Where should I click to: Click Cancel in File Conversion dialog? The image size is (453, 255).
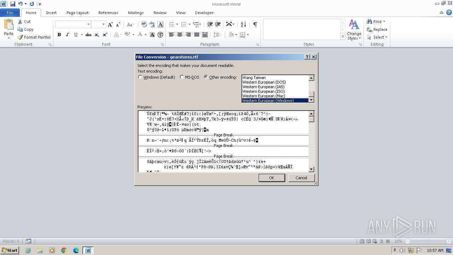[x=302, y=178]
